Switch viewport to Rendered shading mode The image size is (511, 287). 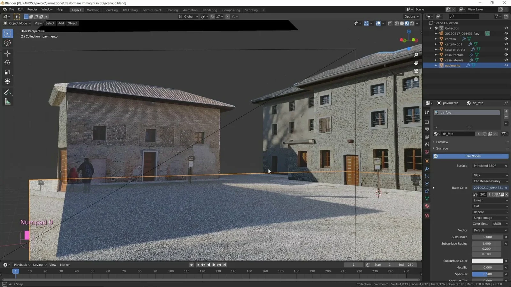pos(412,23)
